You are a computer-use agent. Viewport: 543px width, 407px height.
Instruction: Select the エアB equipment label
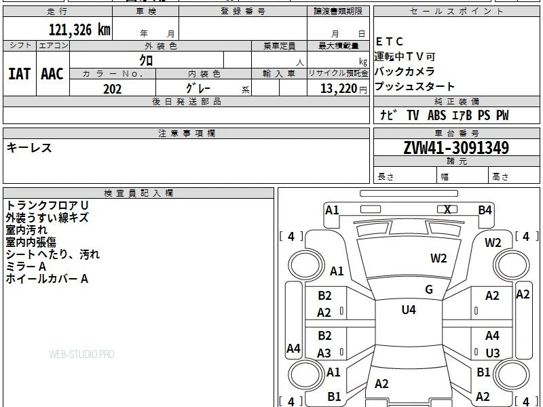click(x=462, y=115)
